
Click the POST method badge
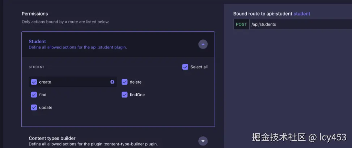[x=241, y=24]
